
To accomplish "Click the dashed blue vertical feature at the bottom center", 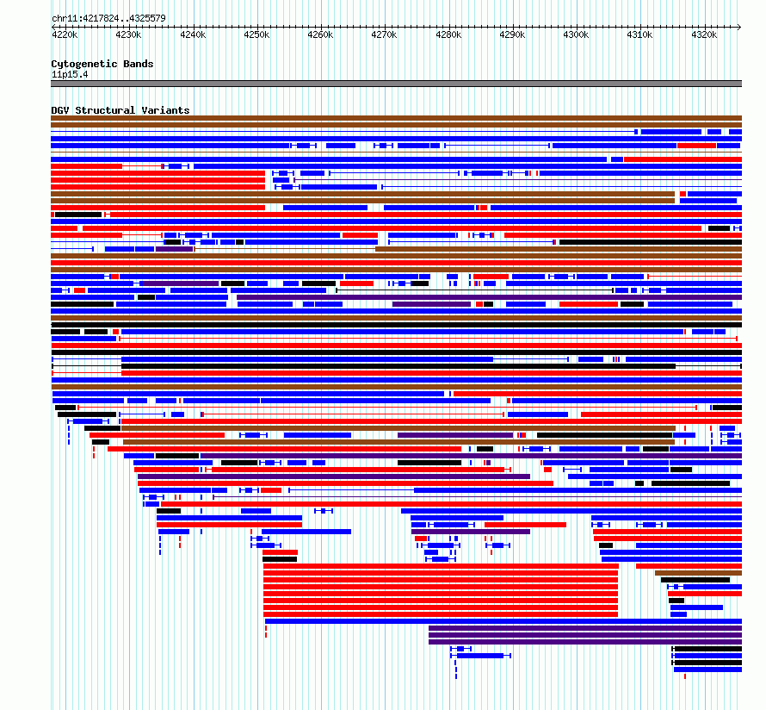I will (x=456, y=670).
